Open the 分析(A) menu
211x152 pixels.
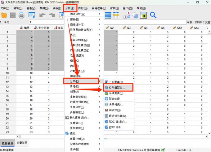(x=70, y=8)
